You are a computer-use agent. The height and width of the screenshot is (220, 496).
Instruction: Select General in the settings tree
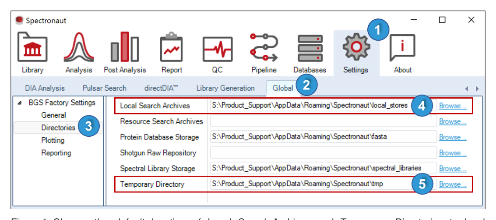pyautogui.click(x=53, y=115)
